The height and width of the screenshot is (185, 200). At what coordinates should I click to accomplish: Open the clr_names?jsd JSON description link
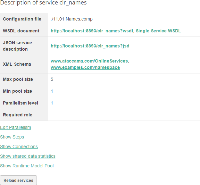tap(90, 46)
